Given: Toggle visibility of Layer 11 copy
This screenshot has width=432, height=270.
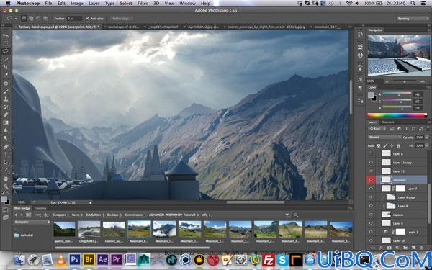Looking at the screenshot, I should point(371,163).
